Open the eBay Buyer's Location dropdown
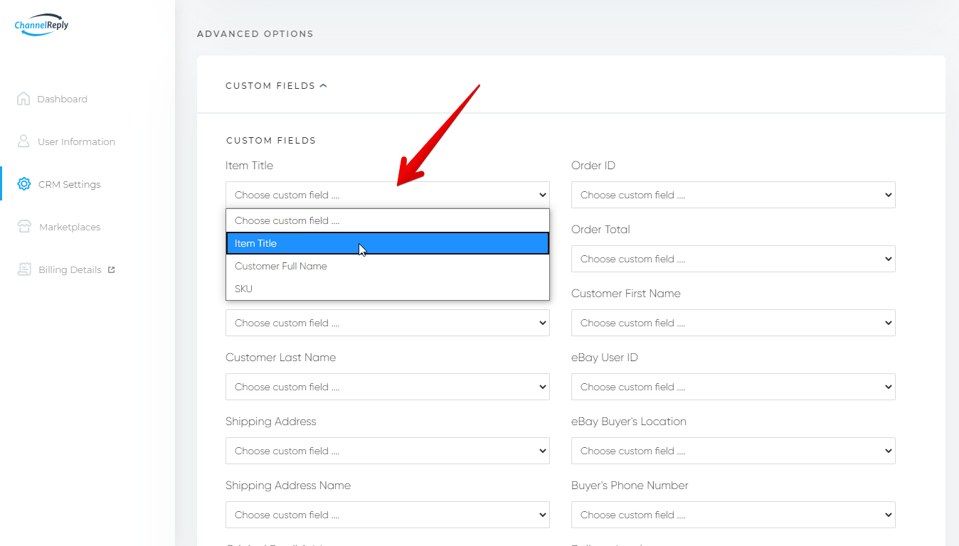This screenshot has height=546, width=959. point(733,451)
